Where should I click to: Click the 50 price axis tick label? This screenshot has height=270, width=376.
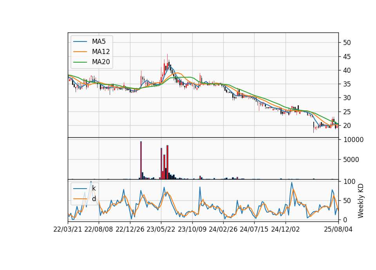347,43
